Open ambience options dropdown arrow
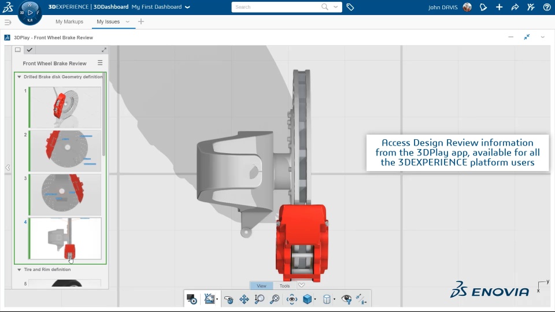 coord(217,299)
